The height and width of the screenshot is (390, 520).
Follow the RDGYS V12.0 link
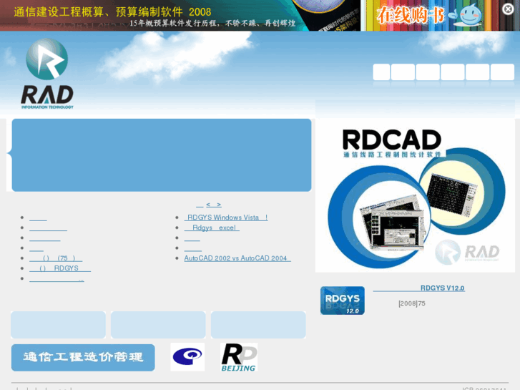click(x=419, y=288)
